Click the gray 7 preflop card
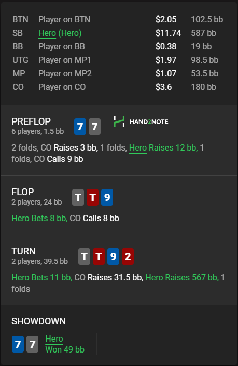This screenshot has height=366, width=238. (95, 127)
